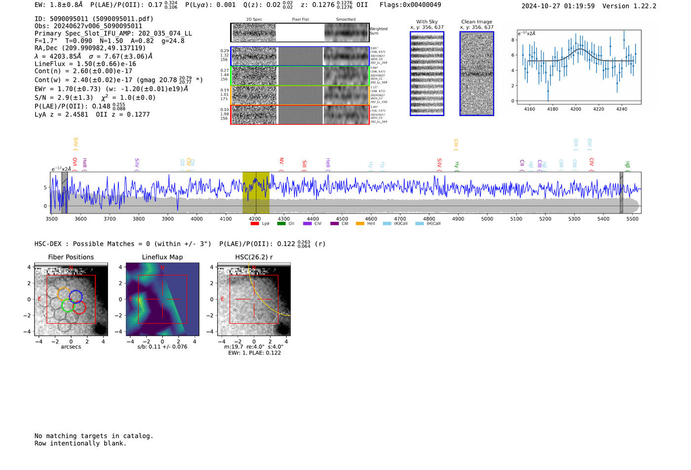Open the Fiber Positions image
This screenshot has height=470, width=691.
(71, 299)
